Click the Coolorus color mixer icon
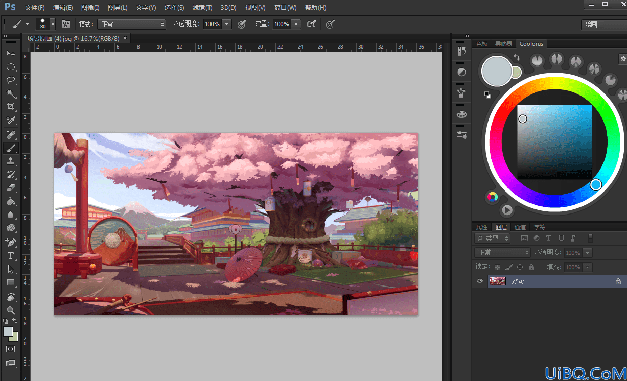 pyautogui.click(x=492, y=197)
